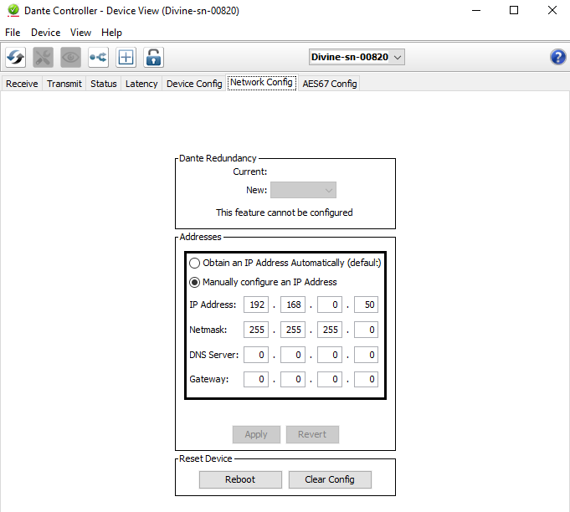Click the Clear Config button
Screen dimensions: 570x512
click(330, 479)
